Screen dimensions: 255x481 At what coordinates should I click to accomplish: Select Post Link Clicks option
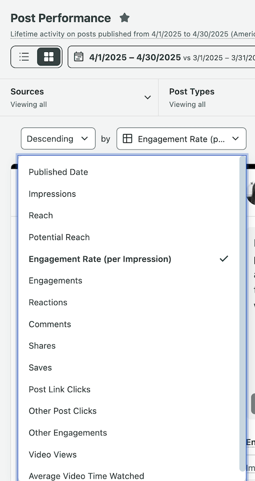click(x=129, y=389)
